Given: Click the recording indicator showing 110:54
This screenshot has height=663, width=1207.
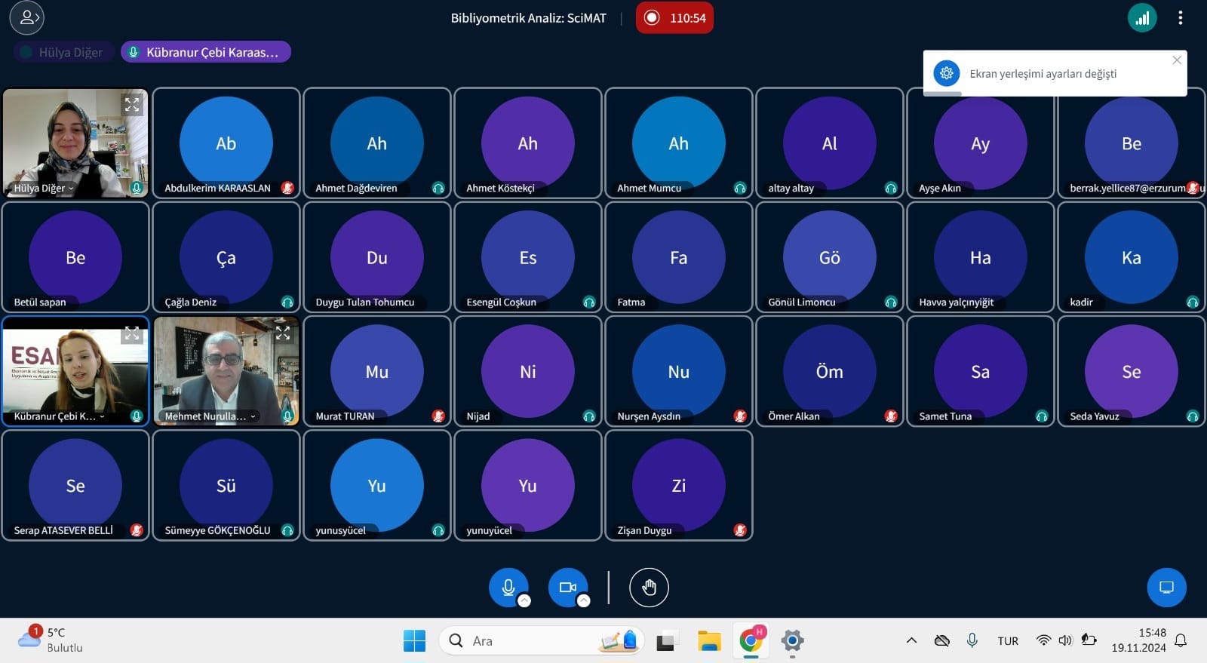Looking at the screenshot, I should pos(674,18).
